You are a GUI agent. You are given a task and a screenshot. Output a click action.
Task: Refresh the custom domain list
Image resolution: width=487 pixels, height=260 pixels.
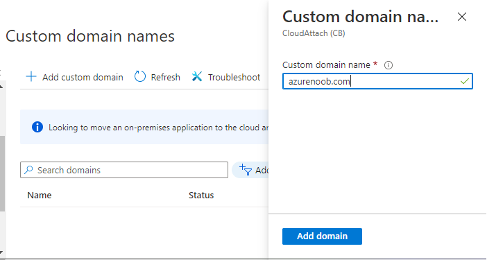(157, 77)
